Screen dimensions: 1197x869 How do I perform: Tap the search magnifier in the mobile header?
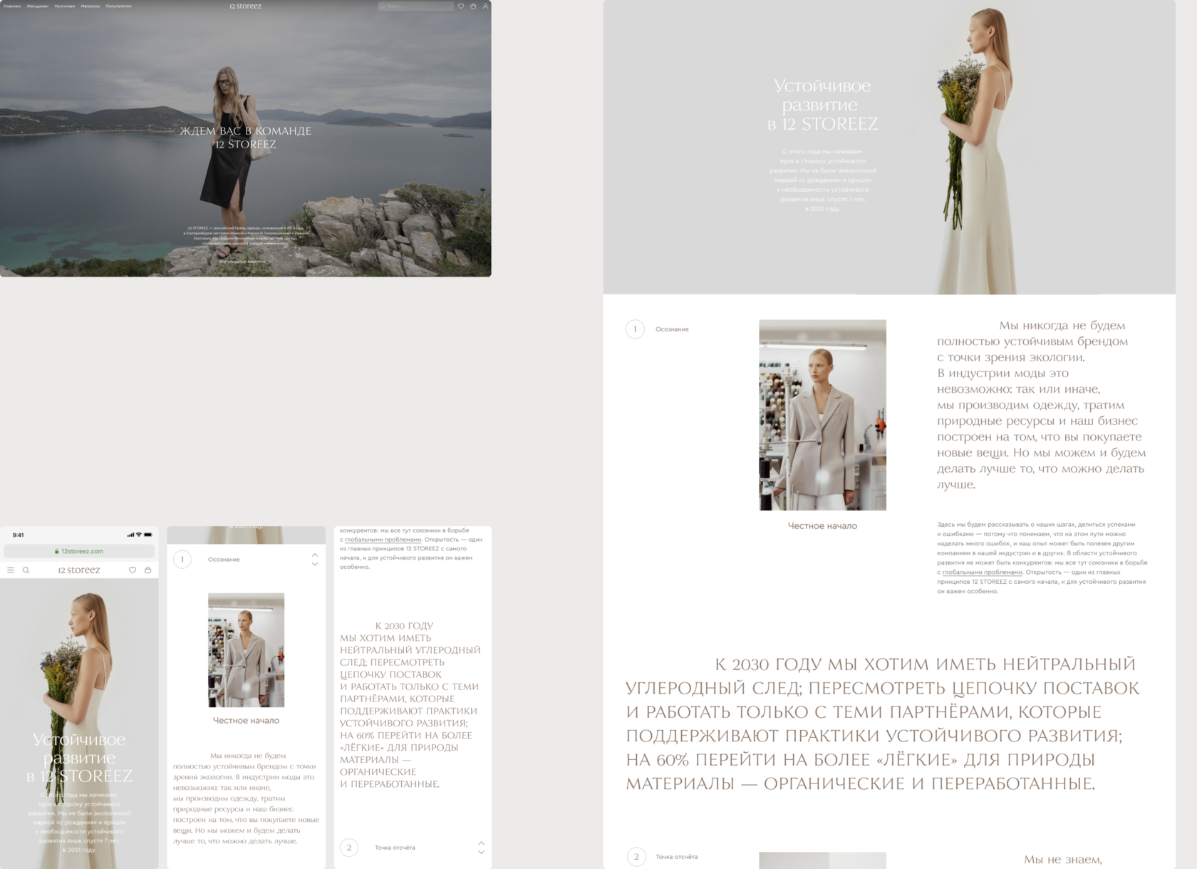[x=26, y=570]
